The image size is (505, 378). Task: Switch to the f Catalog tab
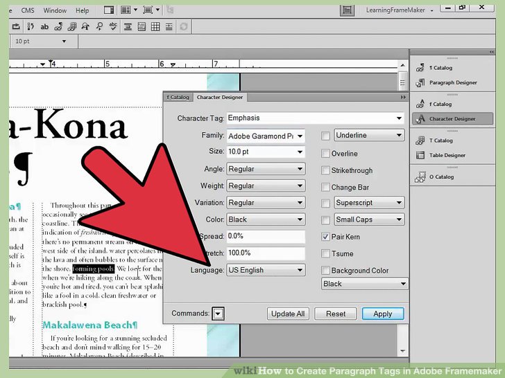coord(178,98)
